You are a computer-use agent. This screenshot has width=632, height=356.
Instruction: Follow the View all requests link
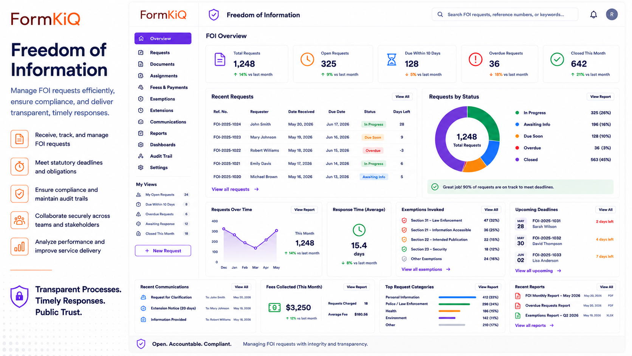tap(235, 190)
